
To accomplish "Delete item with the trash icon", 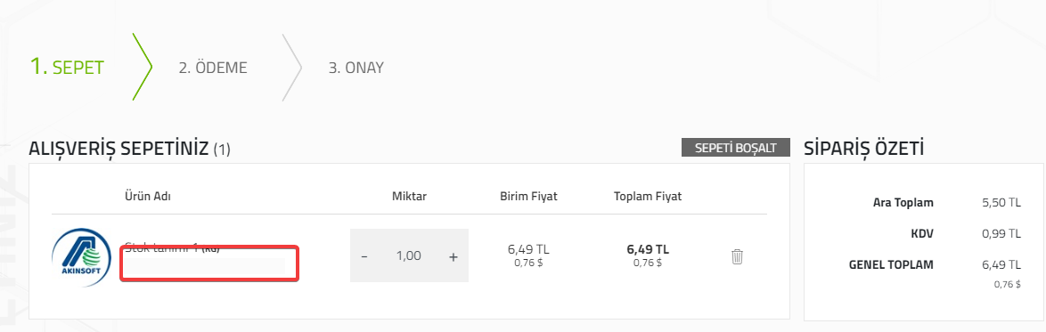I will [x=737, y=256].
